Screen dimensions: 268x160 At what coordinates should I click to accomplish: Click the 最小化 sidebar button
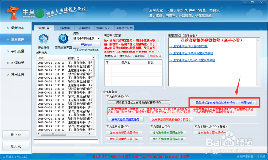pos(16,135)
